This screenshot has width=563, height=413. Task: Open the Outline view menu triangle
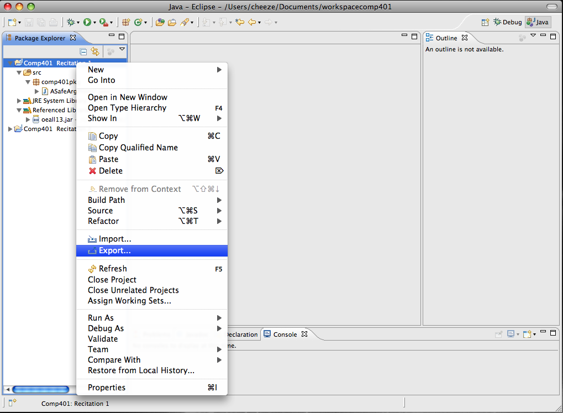533,35
